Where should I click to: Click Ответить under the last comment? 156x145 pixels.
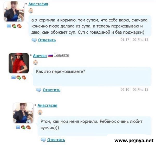(x=56, y=140)
